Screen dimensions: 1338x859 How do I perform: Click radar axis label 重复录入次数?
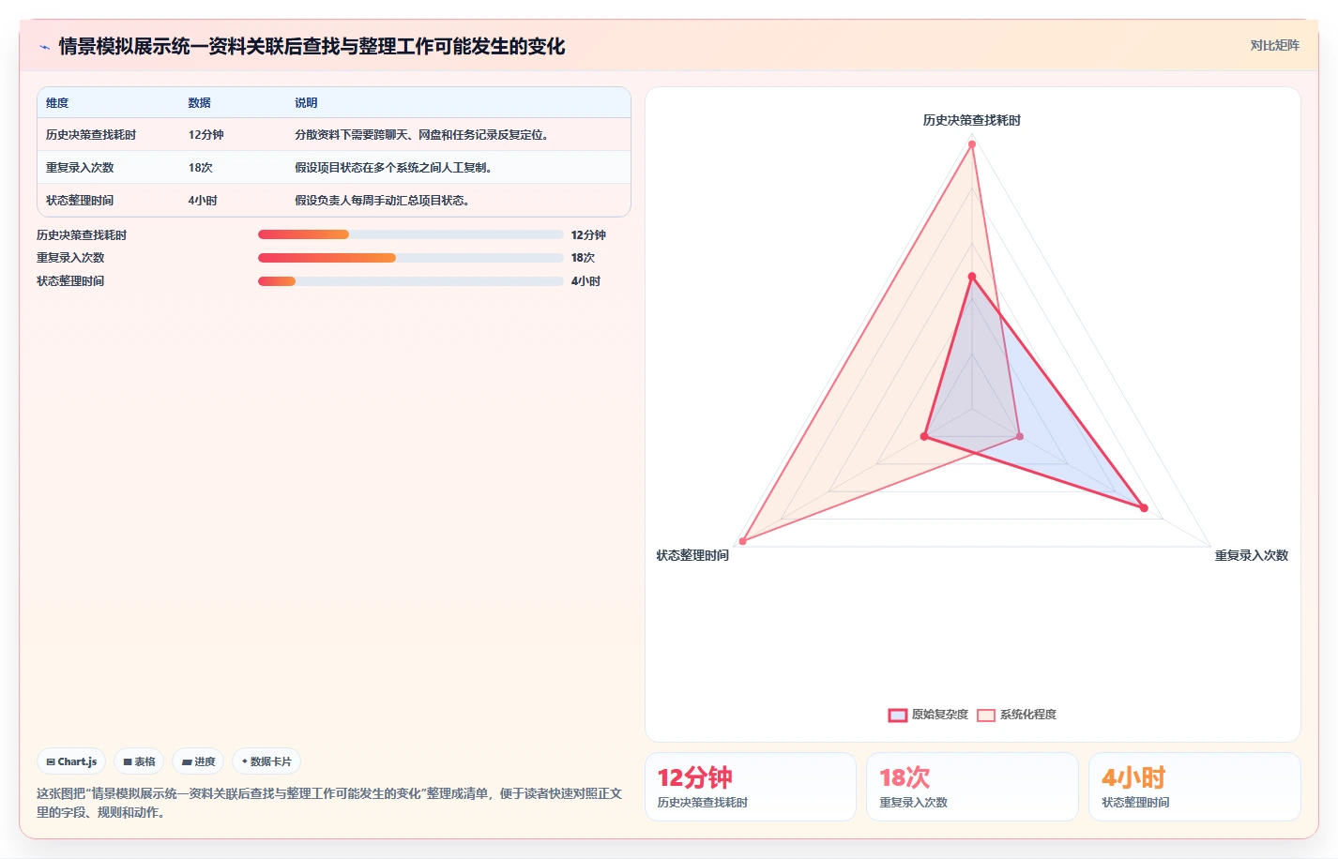(1251, 556)
